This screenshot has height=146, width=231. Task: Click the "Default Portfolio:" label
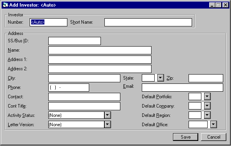tap(157, 97)
